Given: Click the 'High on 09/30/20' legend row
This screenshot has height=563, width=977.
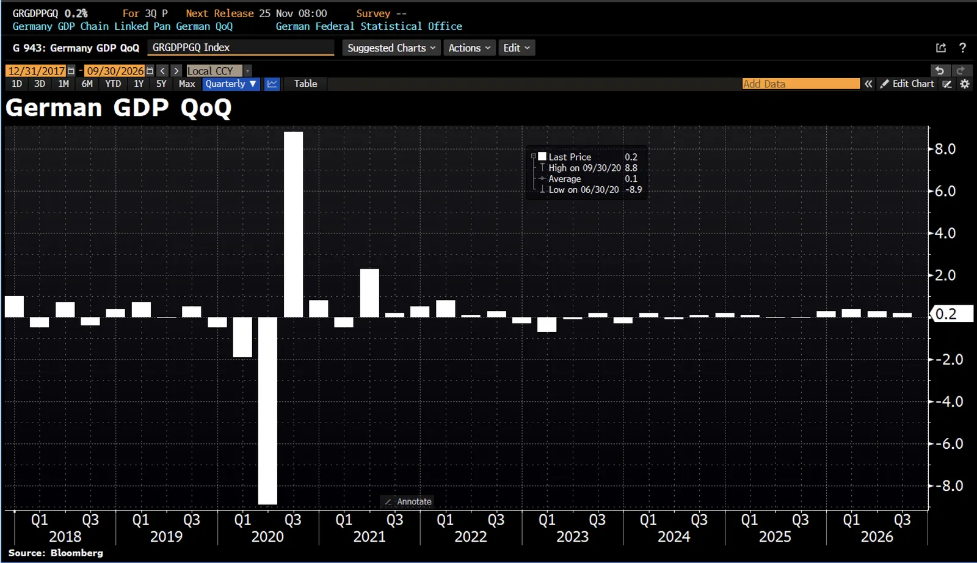Looking at the screenshot, I should pos(587,168).
